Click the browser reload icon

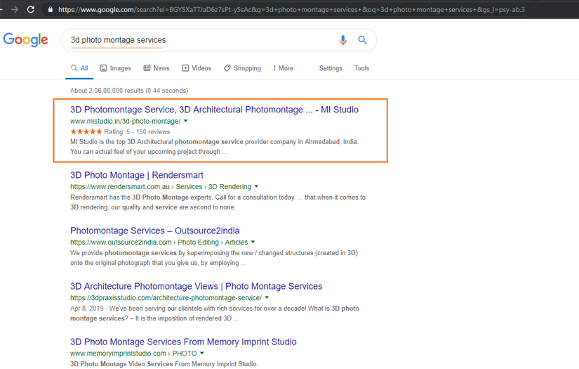(x=31, y=9)
